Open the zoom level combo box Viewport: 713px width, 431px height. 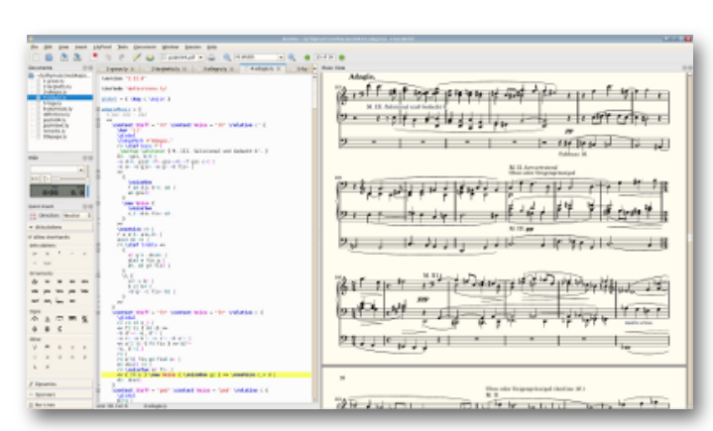(x=259, y=57)
